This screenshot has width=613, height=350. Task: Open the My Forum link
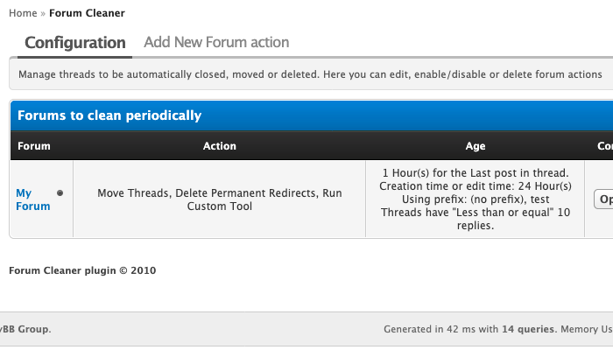[x=32, y=199]
